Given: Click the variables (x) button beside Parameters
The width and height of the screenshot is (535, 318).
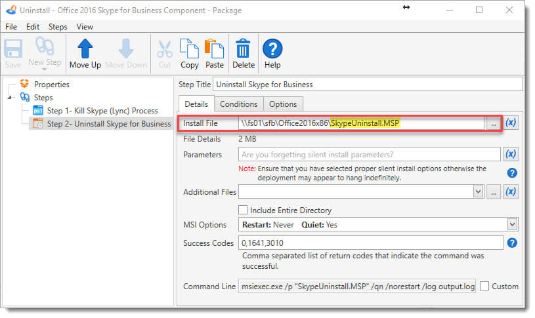Looking at the screenshot, I should click(x=511, y=154).
